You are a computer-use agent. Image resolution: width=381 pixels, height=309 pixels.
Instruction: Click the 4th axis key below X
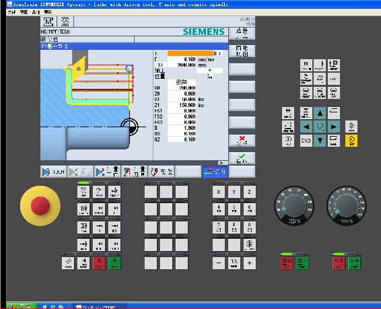[219, 209]
